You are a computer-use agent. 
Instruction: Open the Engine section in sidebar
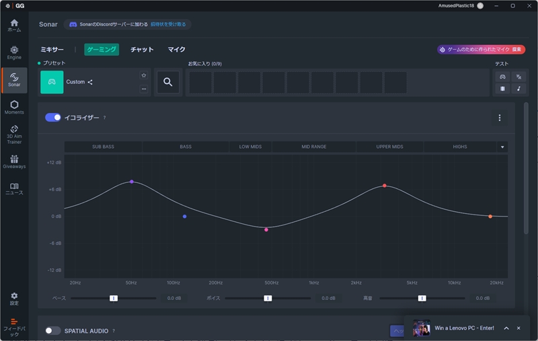pos(14,52)
